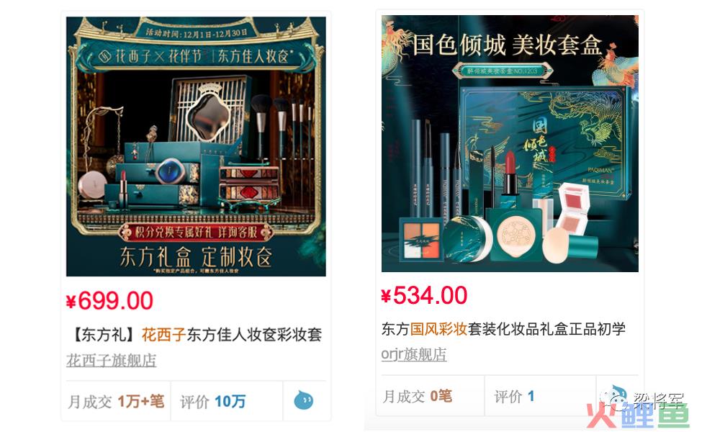View 月成交 1万+笔 sales count
The image size is (707, 432).
[117, 401]
